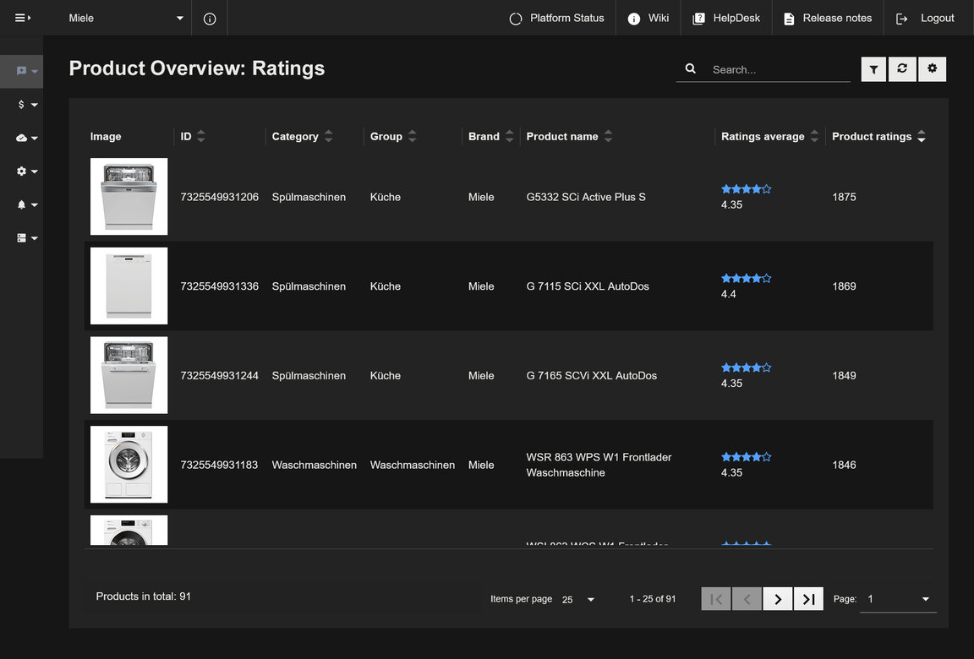Refresh the product table
The width and height of the screenshot is (974, 659).
[x=902, y=69]
